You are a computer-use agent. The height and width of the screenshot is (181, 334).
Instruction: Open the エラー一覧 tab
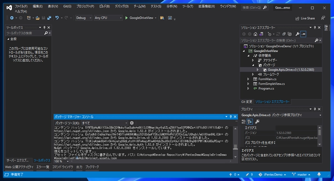point(43,167)
